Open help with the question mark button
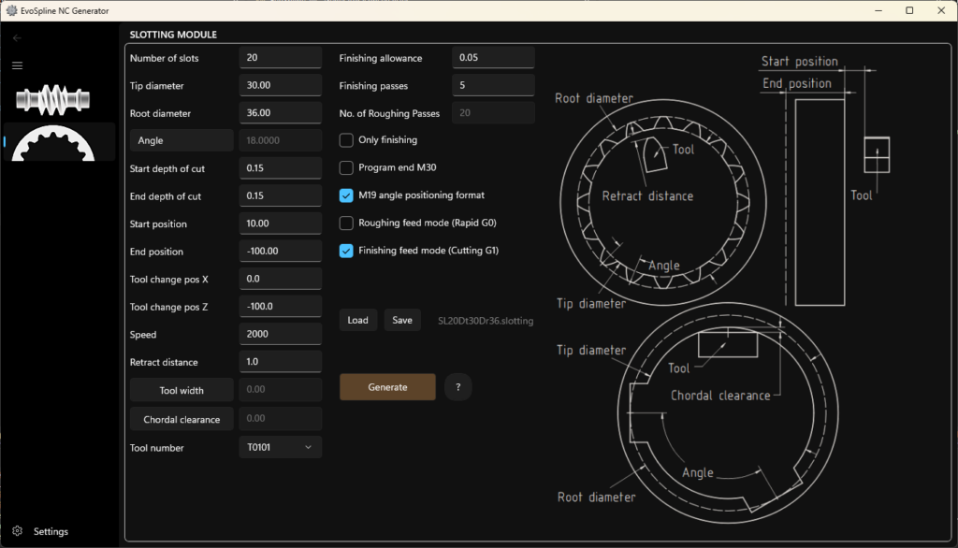958x548 pixels. point(458,387)
